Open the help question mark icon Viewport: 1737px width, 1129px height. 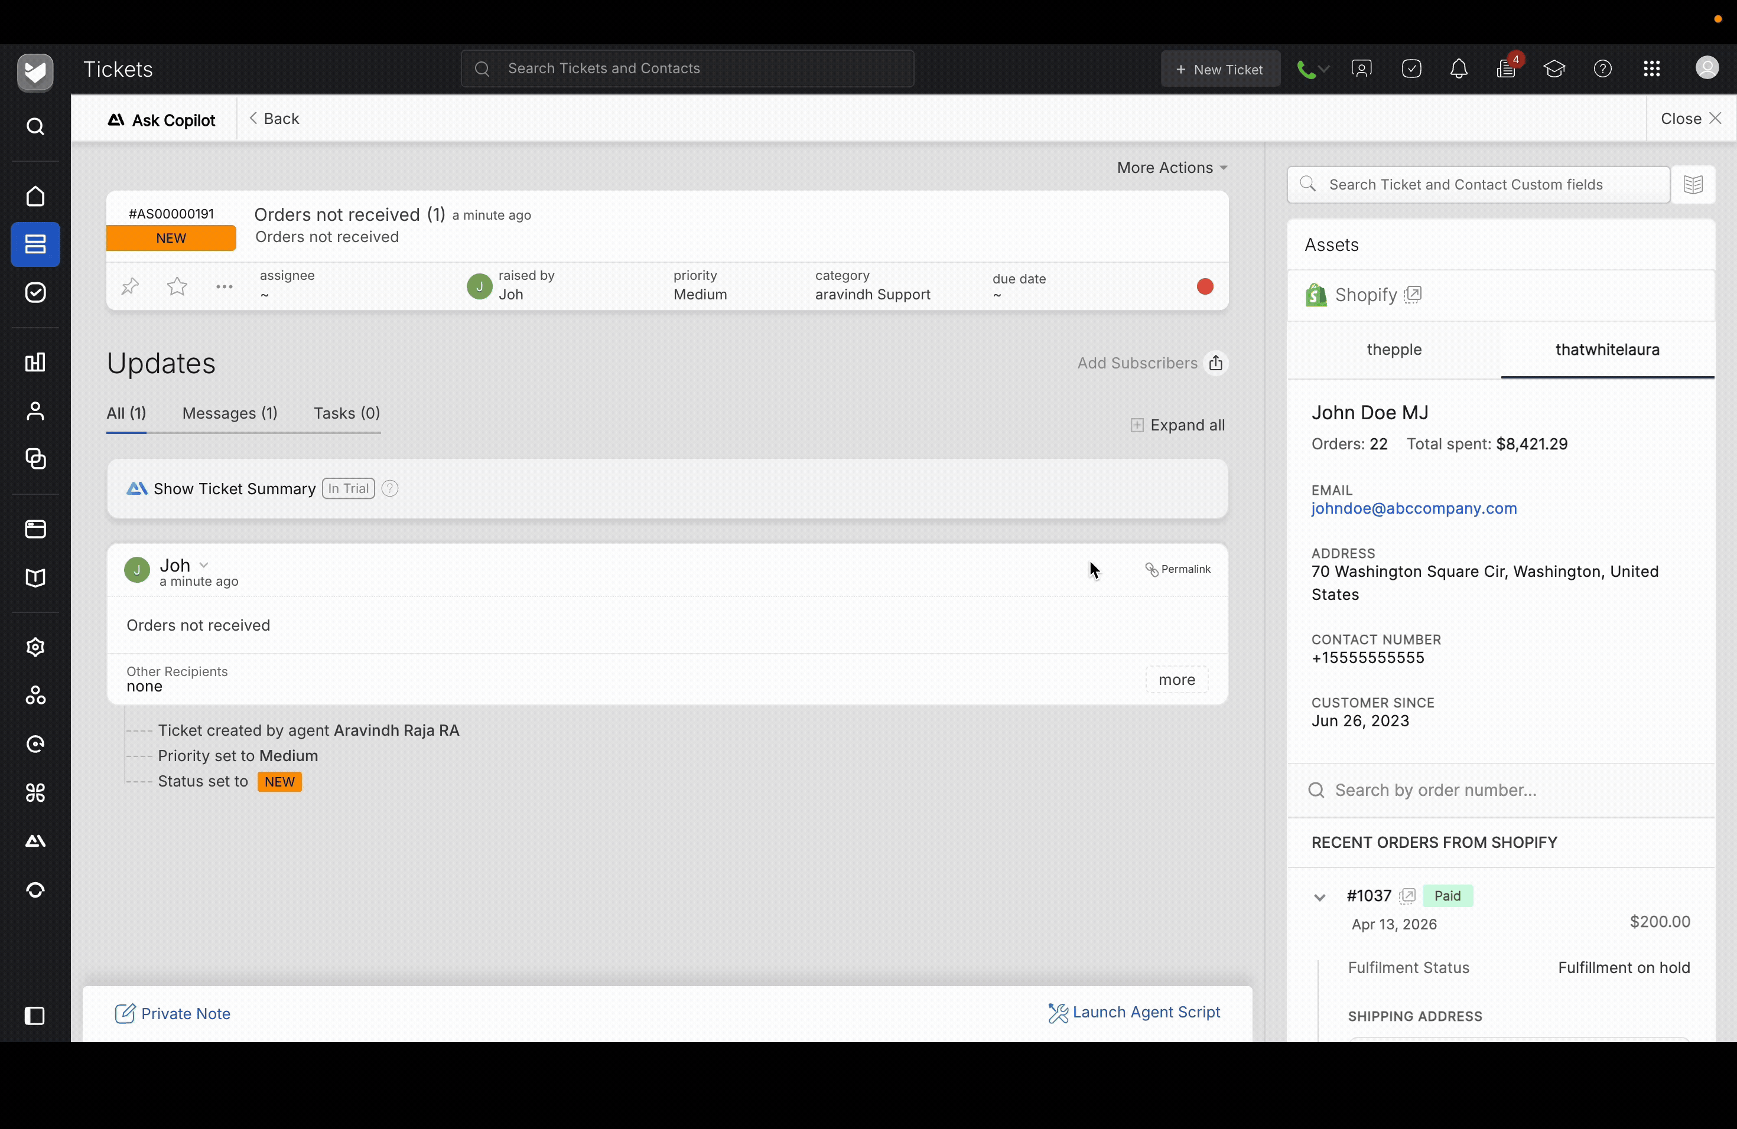pyautogui.click(x=1603, y=69)
